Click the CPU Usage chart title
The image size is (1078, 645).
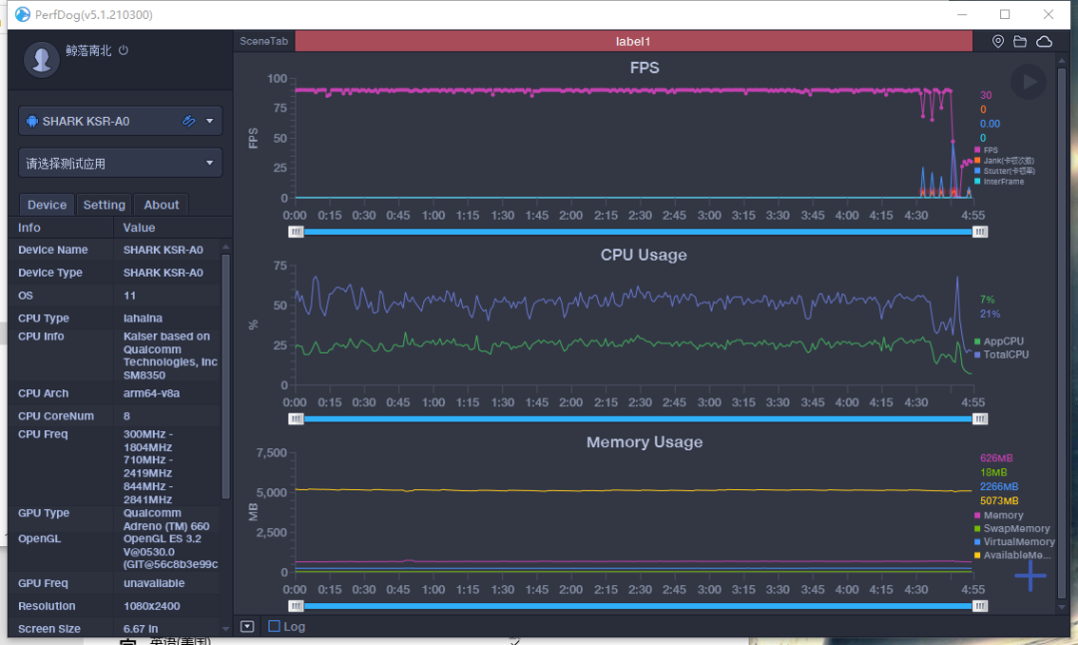(644, 255)
